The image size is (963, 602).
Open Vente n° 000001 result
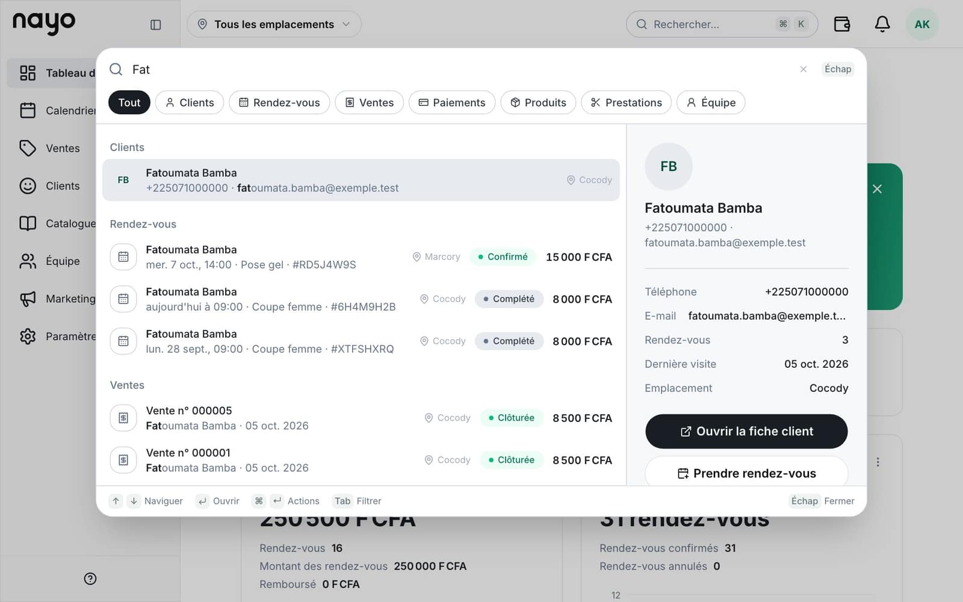(361, 460)
